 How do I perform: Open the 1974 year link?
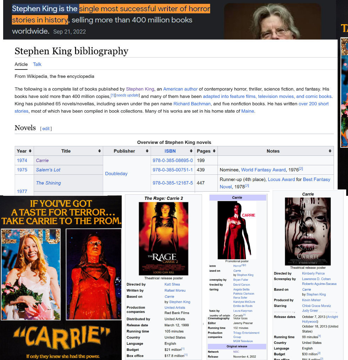[x=22, y=160]
